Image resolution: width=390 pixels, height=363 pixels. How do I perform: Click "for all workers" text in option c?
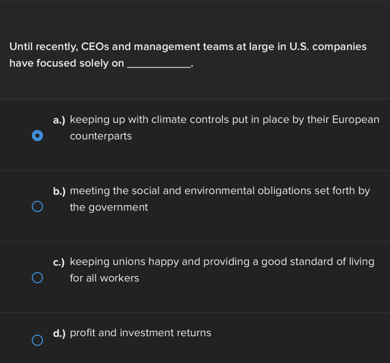(x=104, y=278)
